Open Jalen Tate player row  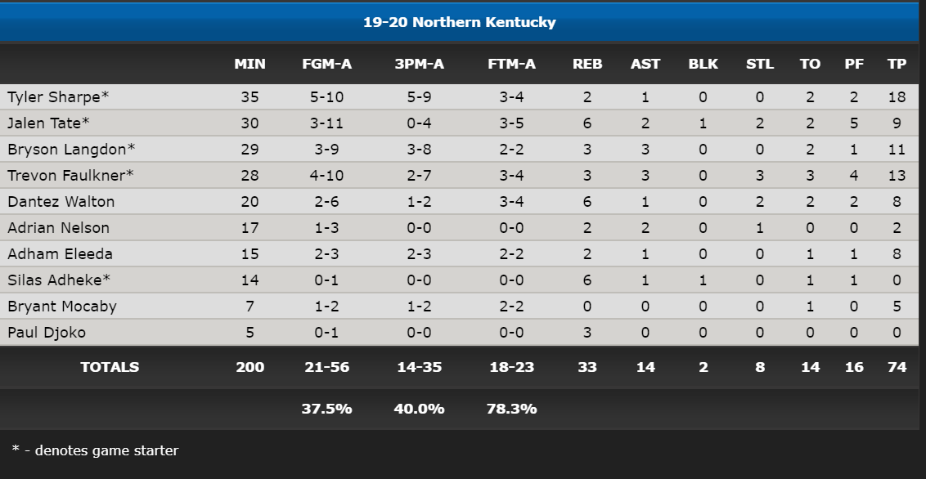pos(460,123)
